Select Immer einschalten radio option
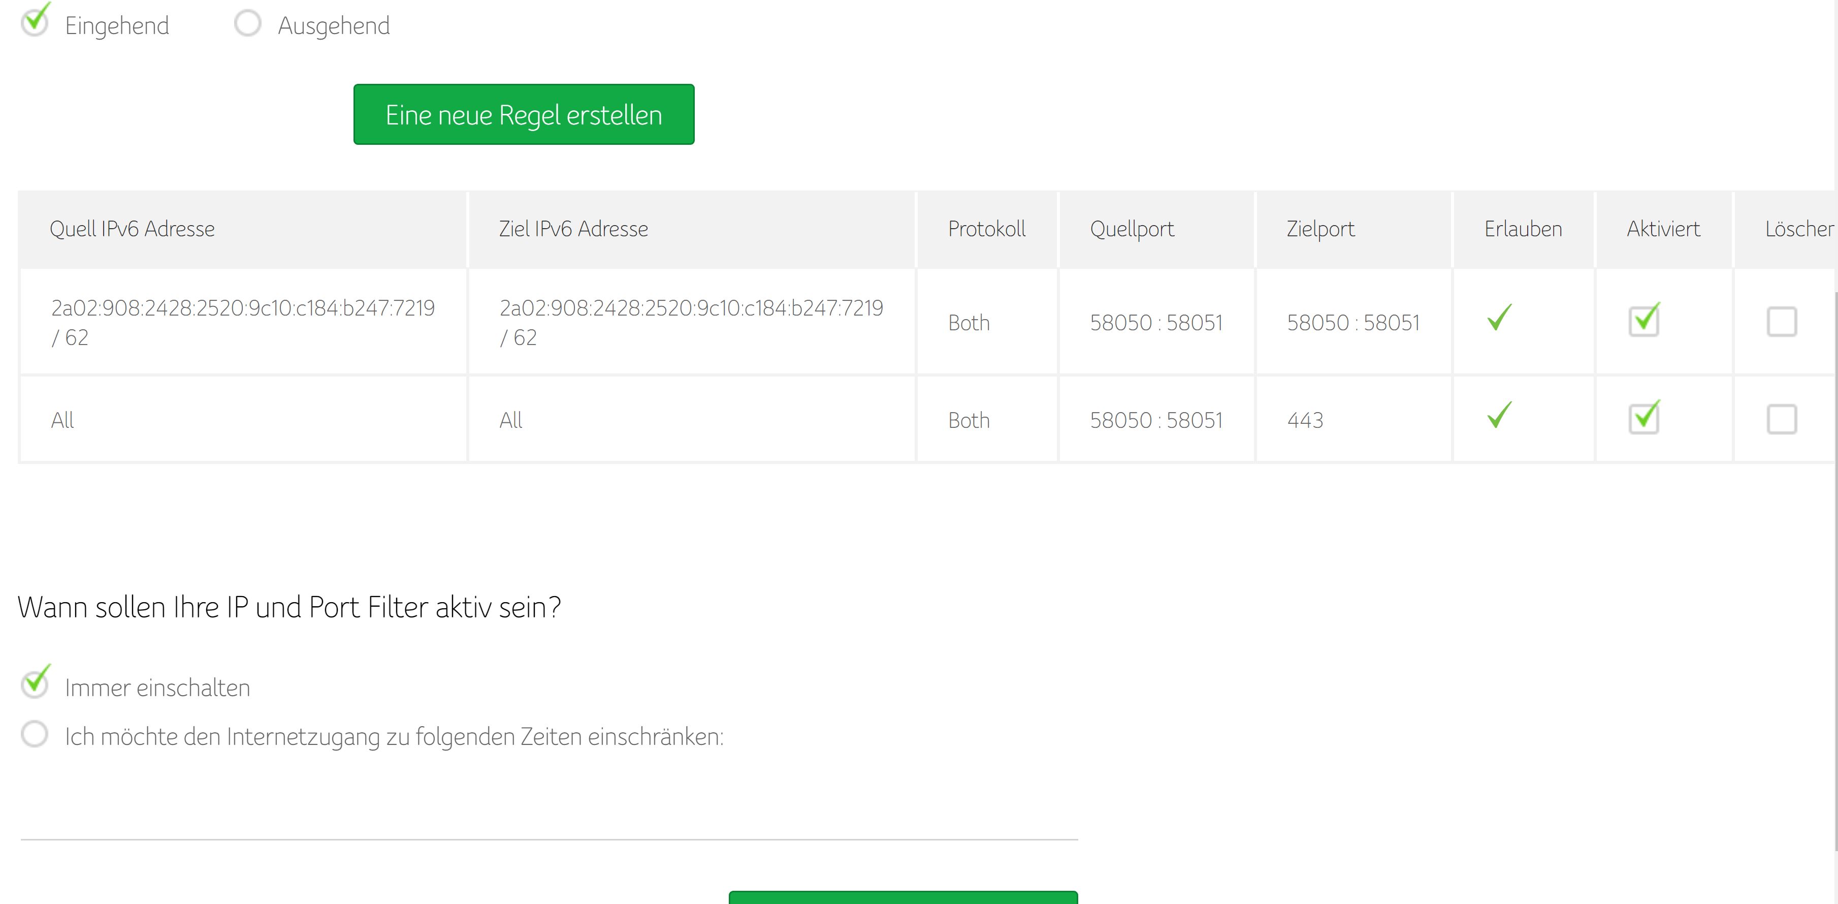Viewport: 1838px width, 904px height. pyautogui.click(x=34, y=684)
